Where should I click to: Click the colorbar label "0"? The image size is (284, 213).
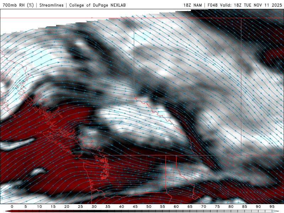pos(12,207)
